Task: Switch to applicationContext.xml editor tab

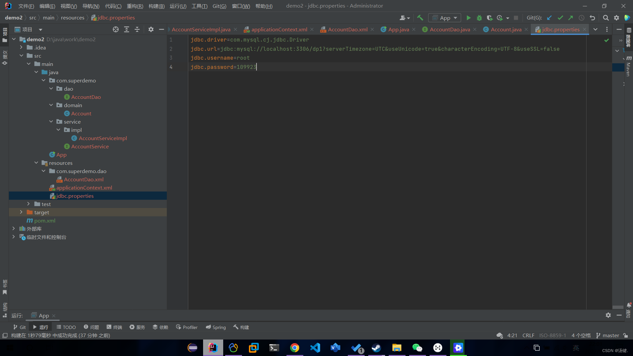Action: [x=279, y=29]
